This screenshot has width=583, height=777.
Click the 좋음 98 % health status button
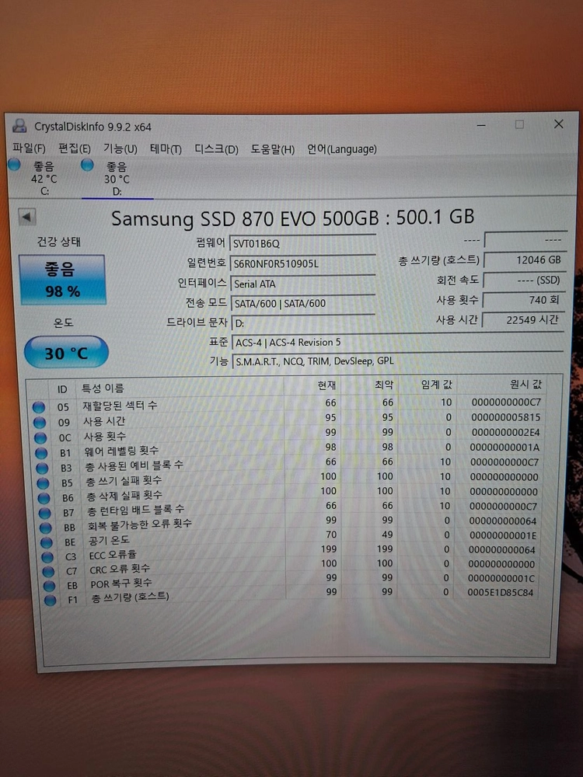pos(62,280)
